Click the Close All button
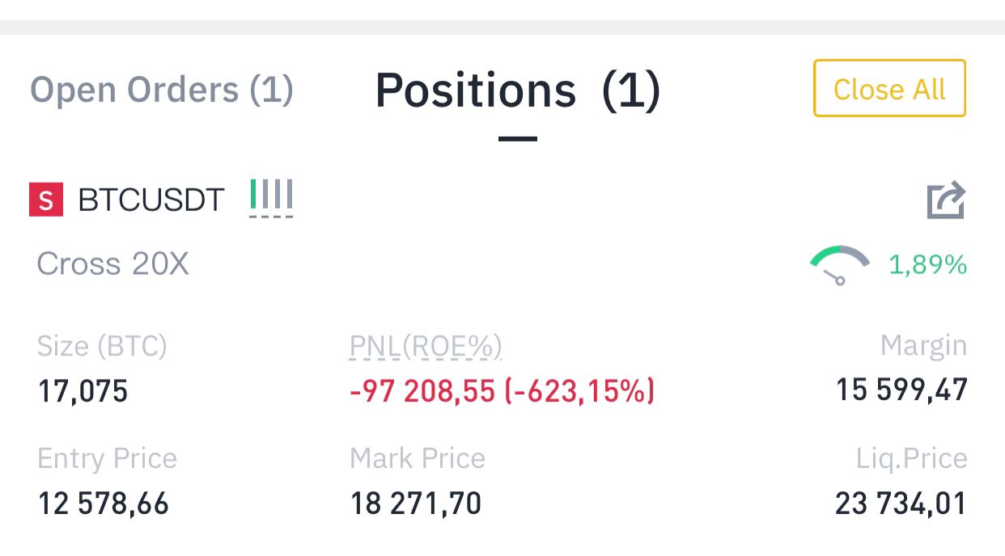Viewport: 1005px width, 556px height. coord(889,88)
